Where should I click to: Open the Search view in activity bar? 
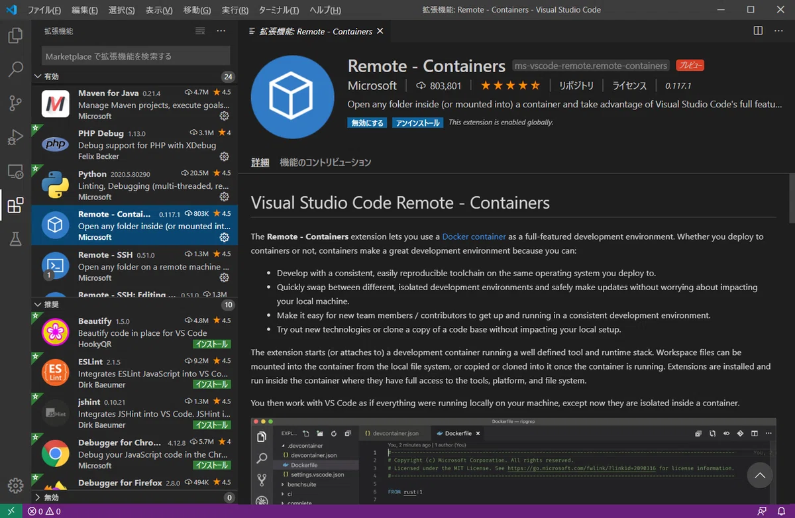(x=15, y=69)
